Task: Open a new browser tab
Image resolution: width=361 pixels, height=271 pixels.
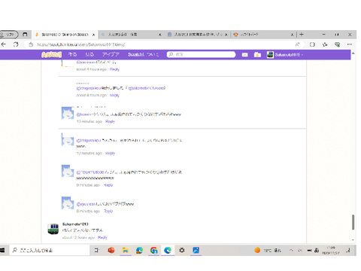Action: [302, 35]
